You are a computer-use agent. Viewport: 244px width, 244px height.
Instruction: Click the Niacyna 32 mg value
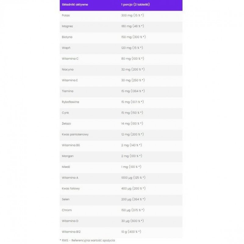click(133, 69)
